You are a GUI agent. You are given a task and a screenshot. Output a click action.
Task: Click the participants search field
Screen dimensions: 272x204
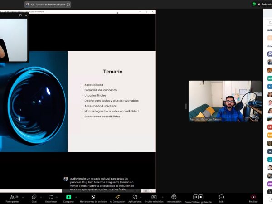269,23
